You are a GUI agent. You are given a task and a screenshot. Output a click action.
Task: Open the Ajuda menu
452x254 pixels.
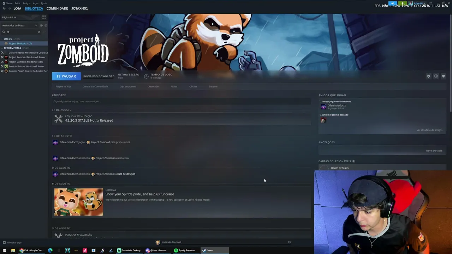point(44,3)
